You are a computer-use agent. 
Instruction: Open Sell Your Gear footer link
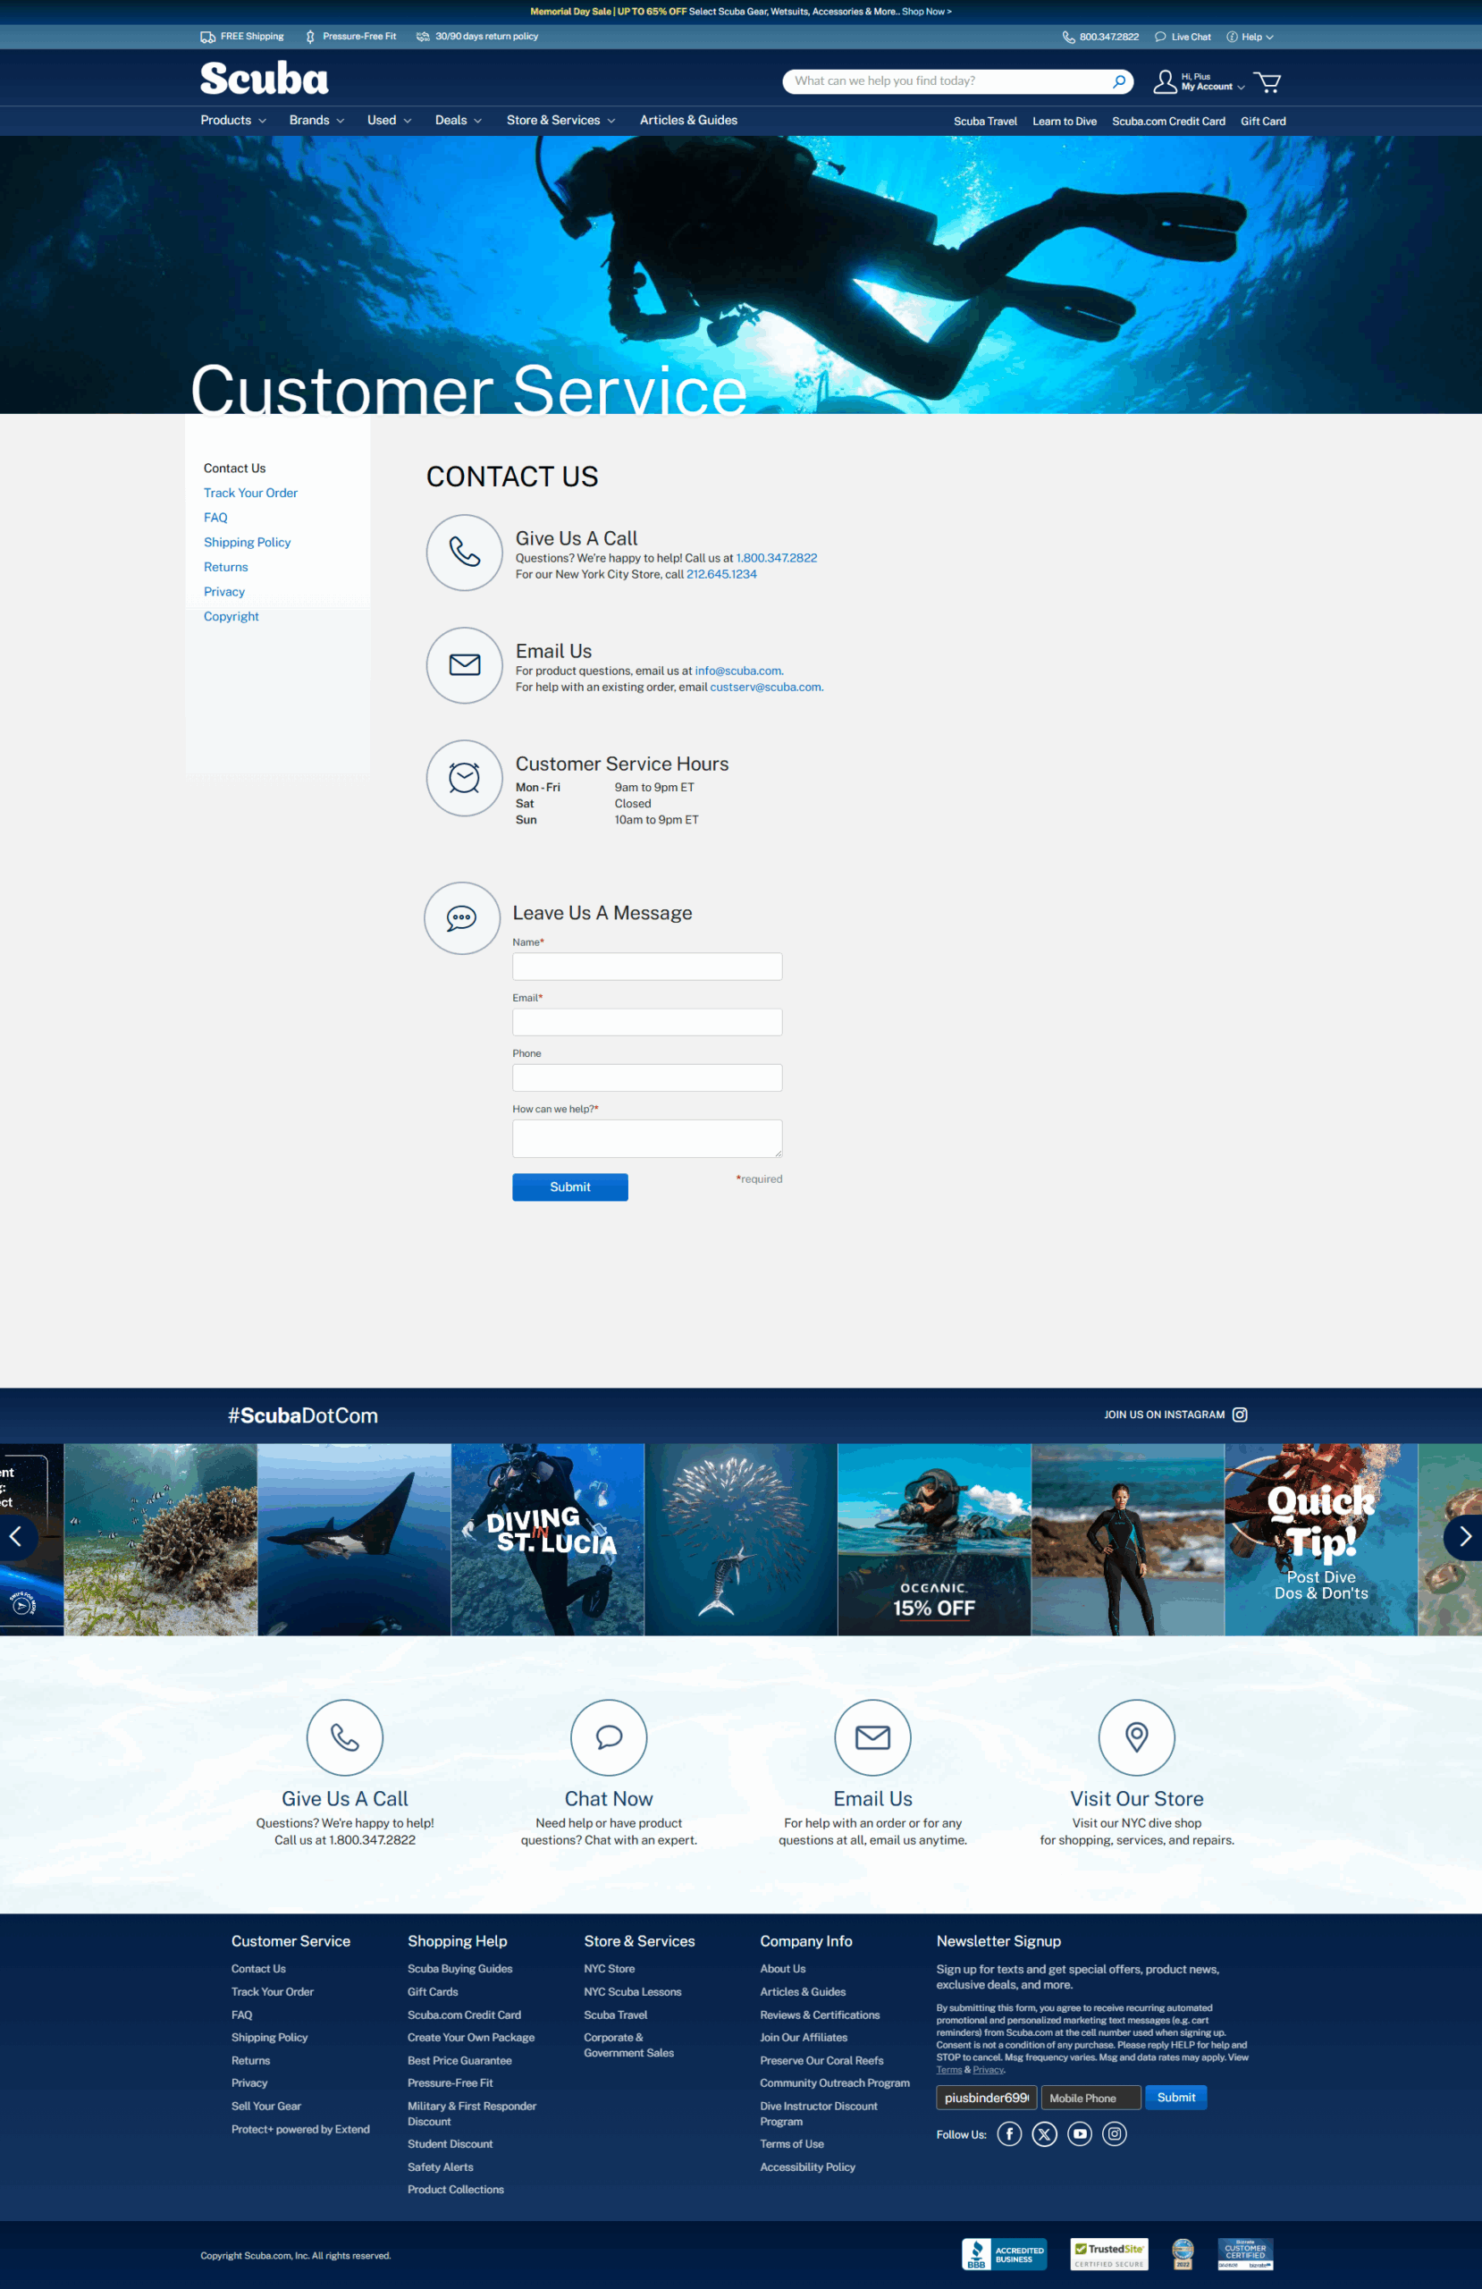265,2107
